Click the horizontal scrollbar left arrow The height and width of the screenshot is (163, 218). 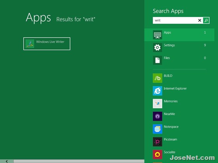click(7, 161)
